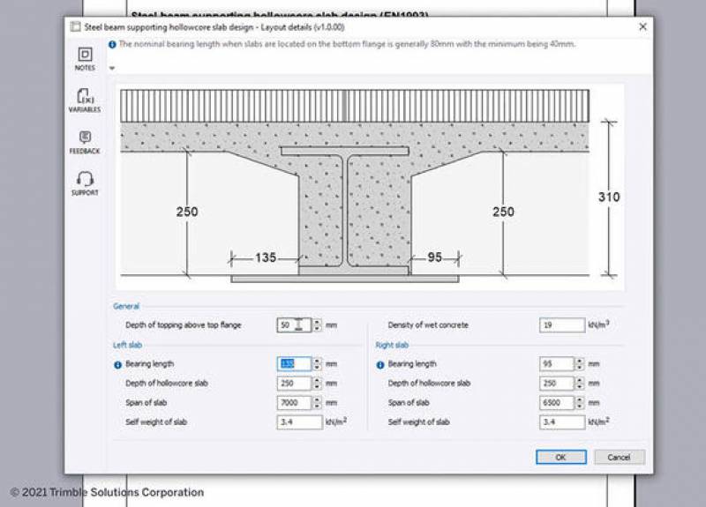Viewport: 706px width, 507px height.
Task: Click the Density of wet concrete field
Action: click(x=561, y=325)
